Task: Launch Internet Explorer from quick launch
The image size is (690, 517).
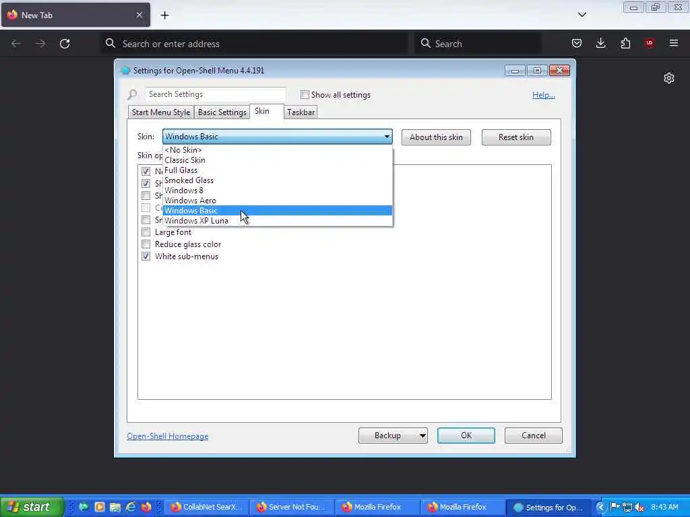Action: point(131,507)
